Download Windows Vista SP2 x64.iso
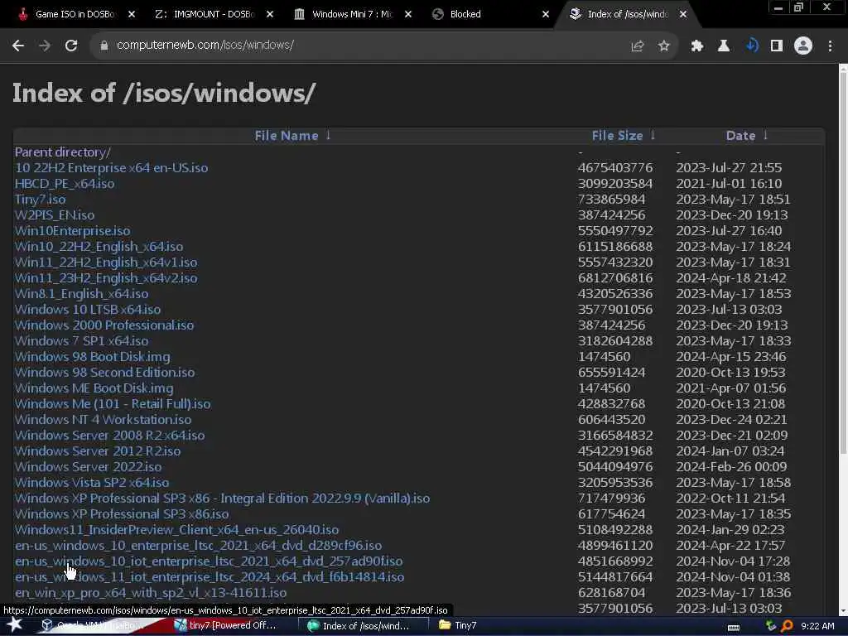This screenshot has width=848, height=636. 92,483
